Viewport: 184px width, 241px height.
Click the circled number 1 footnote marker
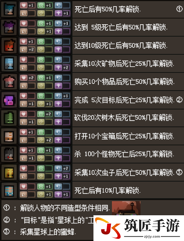pyautogui.click(x=179, y=9)
